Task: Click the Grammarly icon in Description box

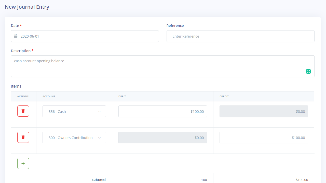Action: (308, 71)
